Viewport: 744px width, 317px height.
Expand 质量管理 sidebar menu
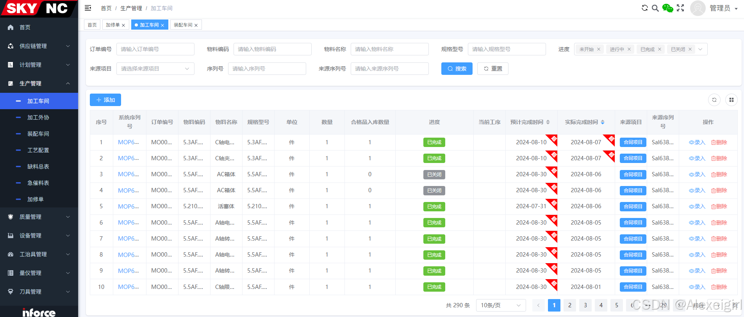pos(39,217)
